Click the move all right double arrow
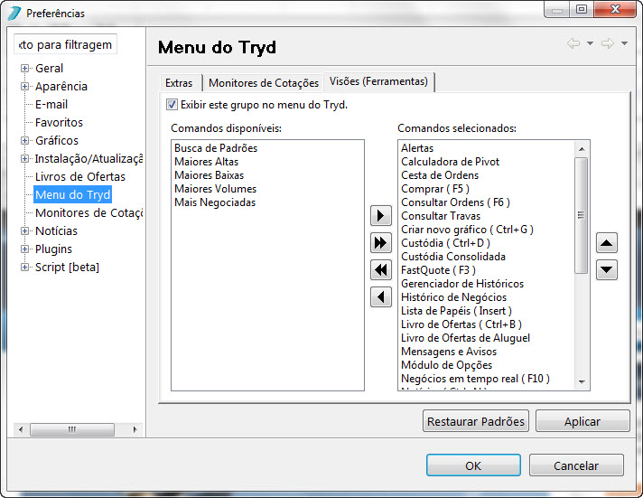 [x=380, y=242]
